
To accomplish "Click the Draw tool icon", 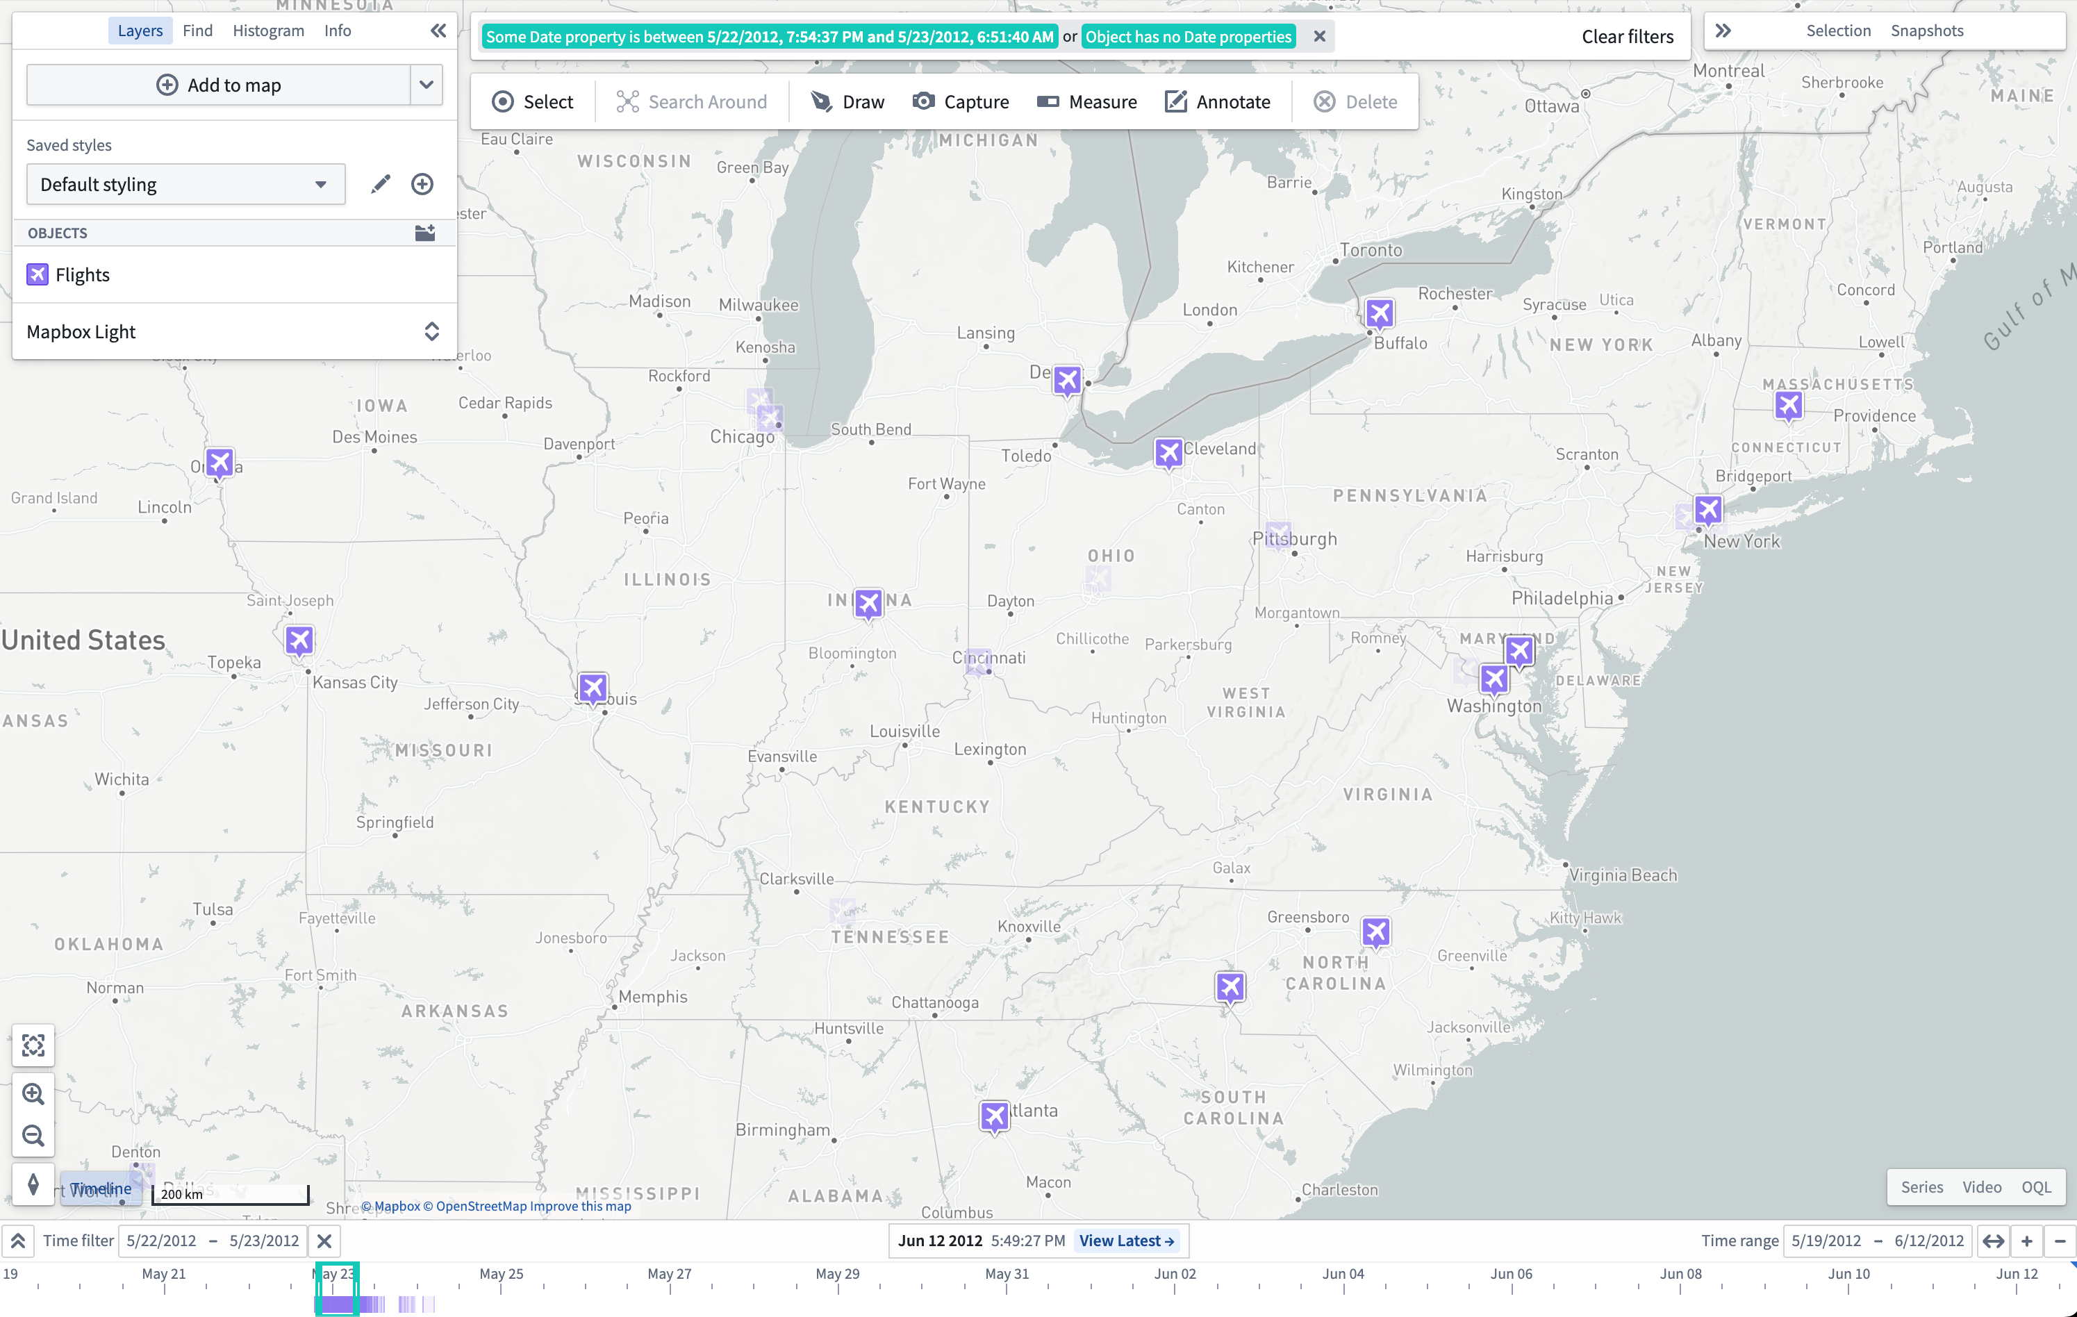I will pos(820,101).
